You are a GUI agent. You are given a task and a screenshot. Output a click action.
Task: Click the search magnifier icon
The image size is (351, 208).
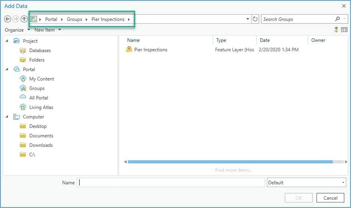[x=337, y=19]
